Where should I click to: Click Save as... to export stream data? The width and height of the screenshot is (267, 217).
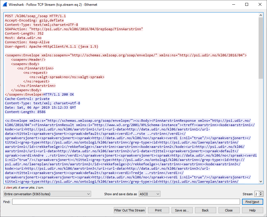pyautogui.click(x=182, y=210)
